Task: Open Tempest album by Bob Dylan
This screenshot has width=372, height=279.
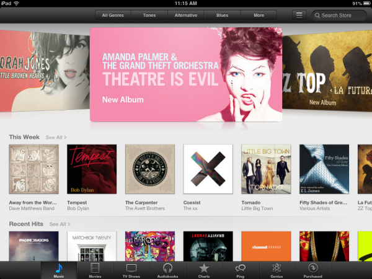Action: click(x=91, y=169)
